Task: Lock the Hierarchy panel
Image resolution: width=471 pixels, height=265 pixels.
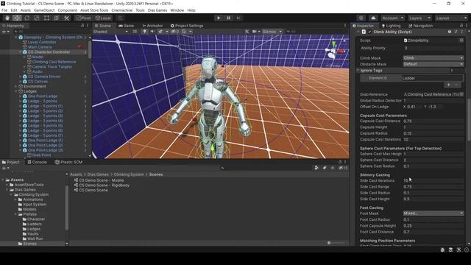Action: pos(82,26)
